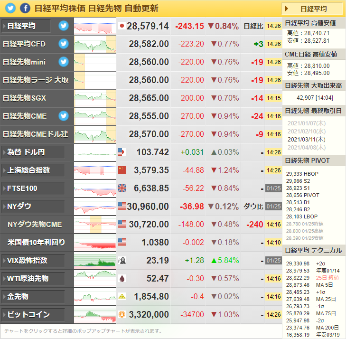Click the UK flag in FTSE100 row
The width and height of the screenshot is (346, 339).
tap(122, 188)
